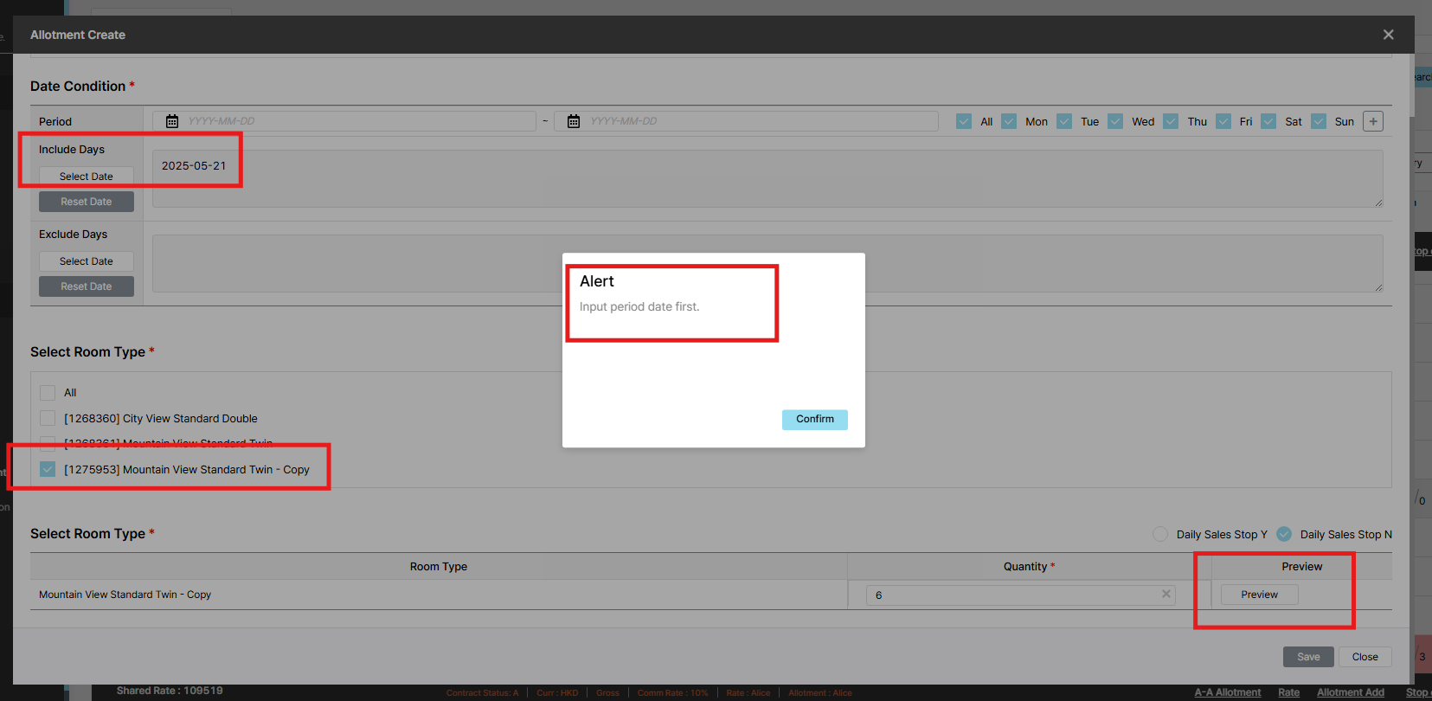Viewport: 1432px width, 701px height.
Task: Click the Preview button in the room row
Action: (x=1260, y=595)
